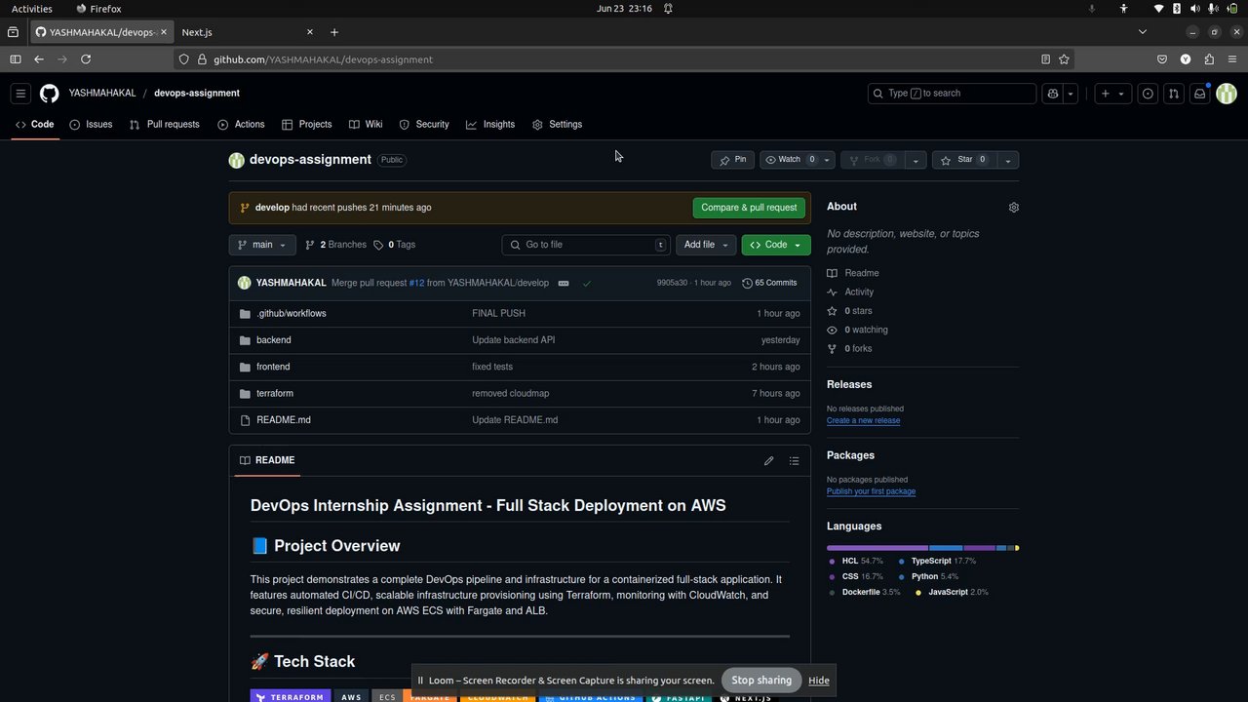The width and height of the screenshot is (1248, 702).
Task: Open the accessibility menu in top bar
Action: point(1124,9)
